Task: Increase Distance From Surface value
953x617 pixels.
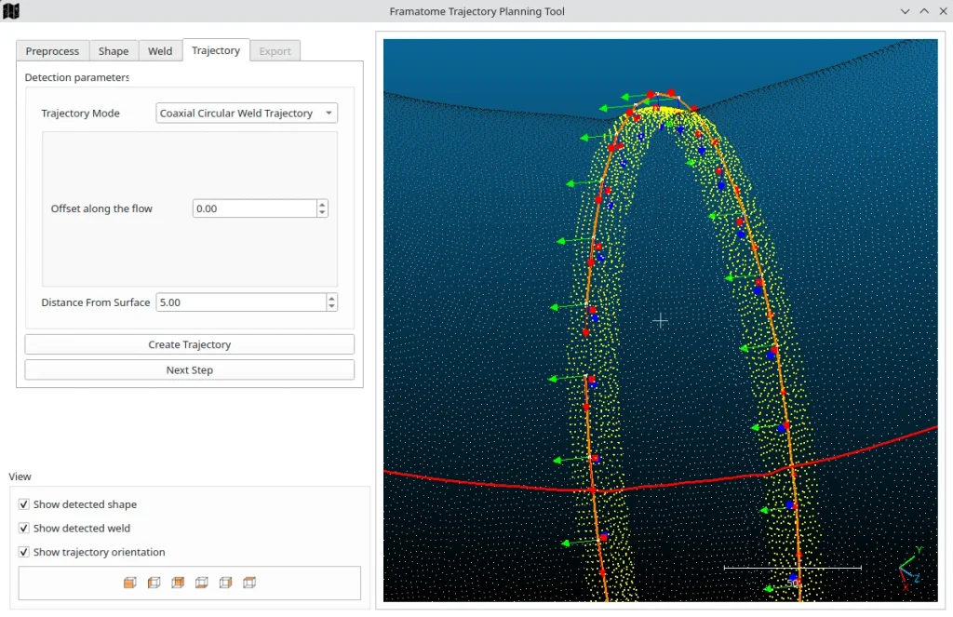Action: (x=331, y=298)
